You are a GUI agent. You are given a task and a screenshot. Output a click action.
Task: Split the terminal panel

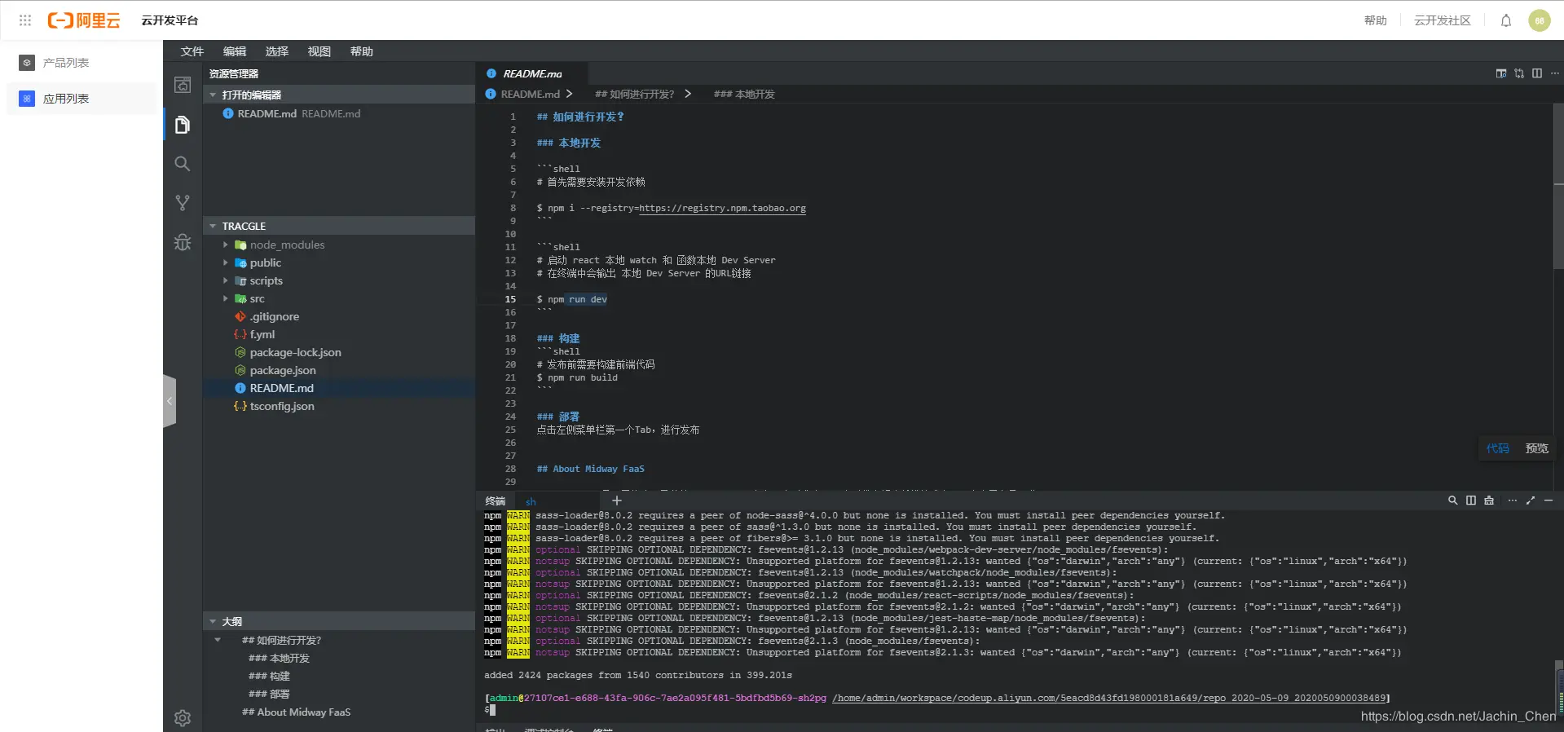[x=1471, y=500]
